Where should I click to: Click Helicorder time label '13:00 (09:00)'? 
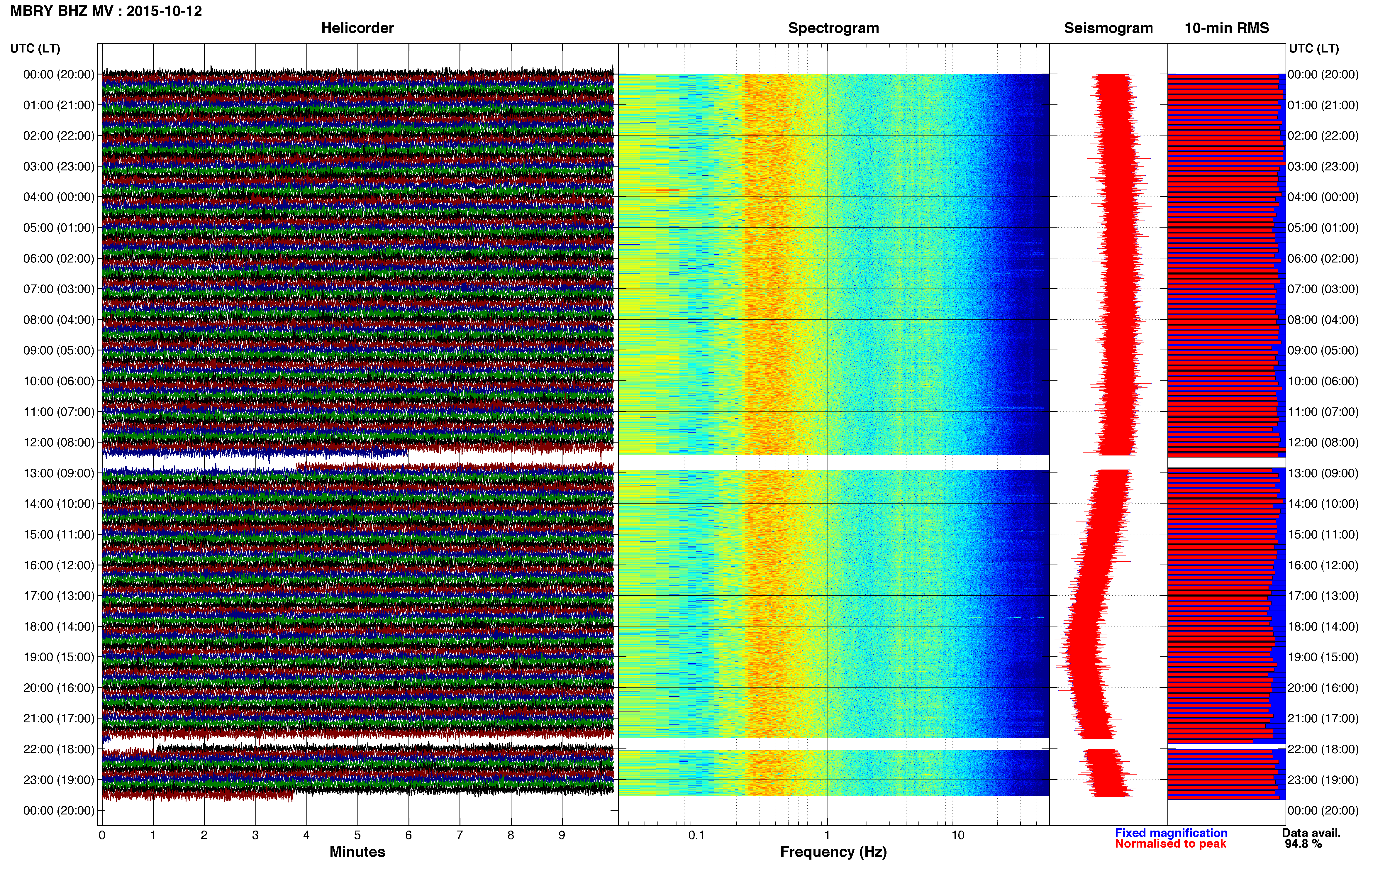coord(59,473)
